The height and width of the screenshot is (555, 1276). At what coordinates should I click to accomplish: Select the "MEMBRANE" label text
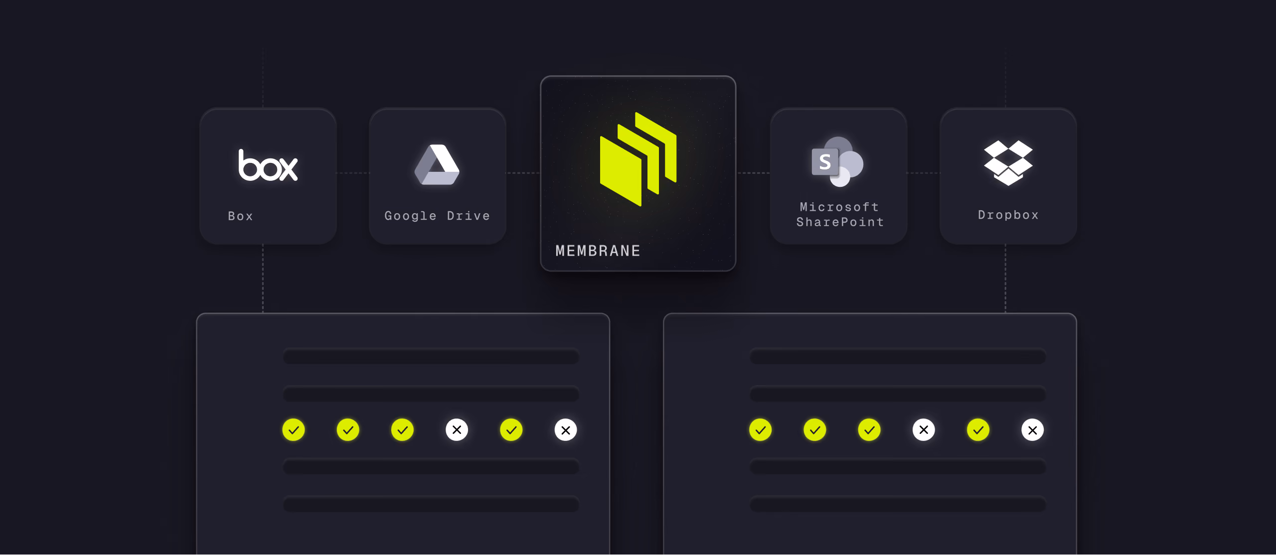598,251
